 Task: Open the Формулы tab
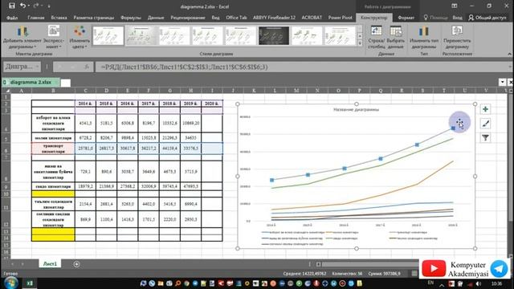(x=131, y=18)
